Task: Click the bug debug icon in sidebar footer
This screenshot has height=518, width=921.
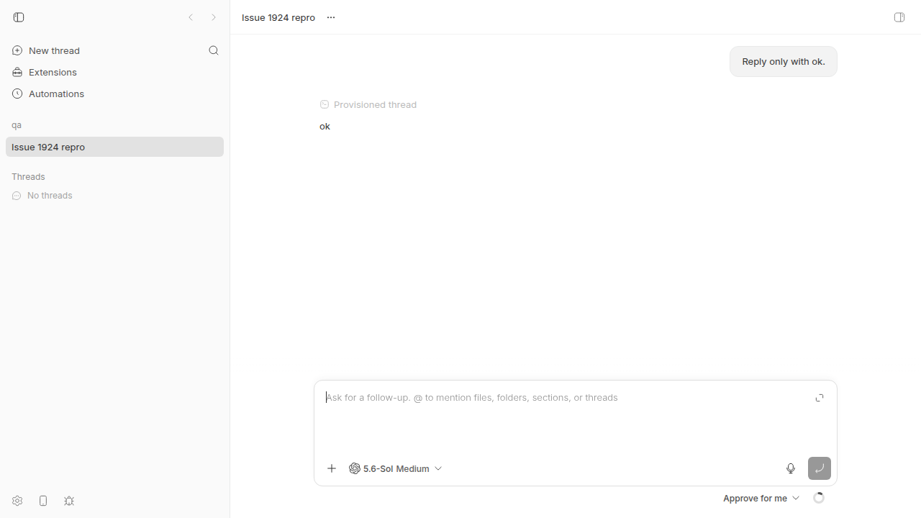Action: click(69, 501)
